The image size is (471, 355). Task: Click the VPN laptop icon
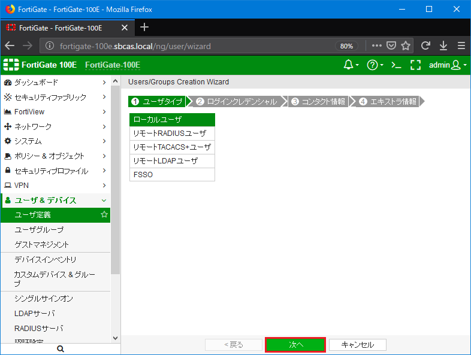click(x=8, y=185)
